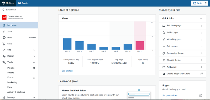This screenshot has height=100, width=210.
Task: Click the external link icon next to Plugins
Action: click(x=34, y=68)
